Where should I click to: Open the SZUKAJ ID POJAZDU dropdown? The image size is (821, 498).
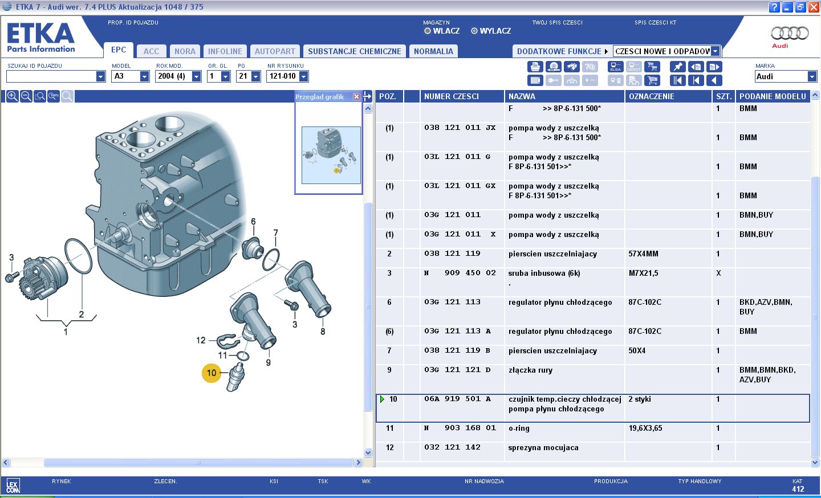point(101,76)
